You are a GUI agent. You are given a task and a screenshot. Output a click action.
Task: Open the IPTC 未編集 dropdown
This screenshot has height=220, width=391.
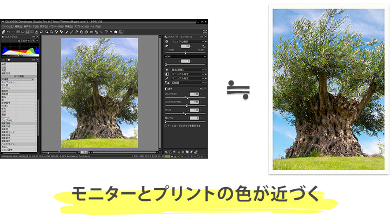[x=18, y=79]
